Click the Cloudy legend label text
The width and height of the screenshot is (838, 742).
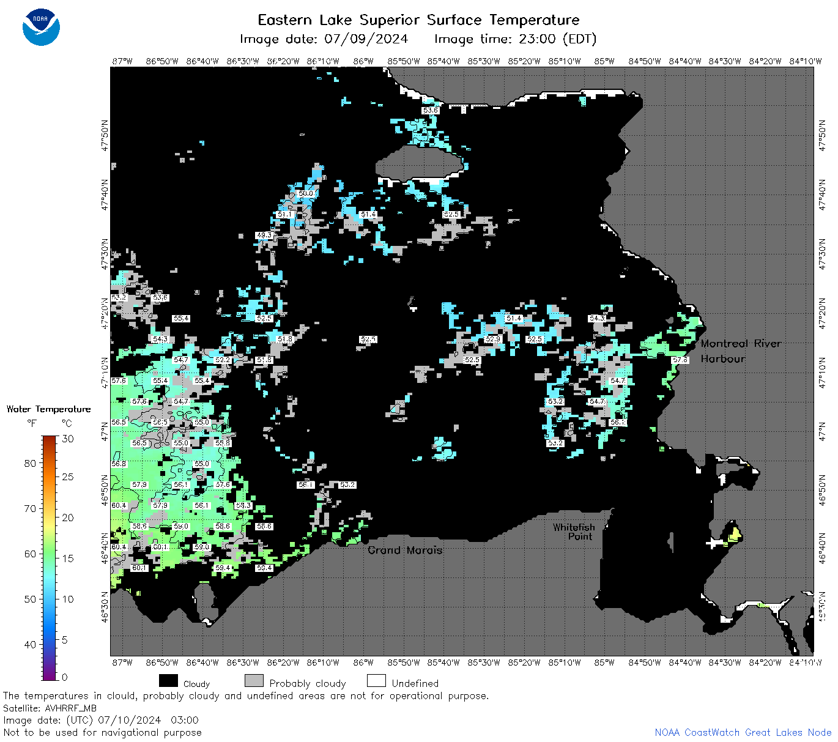click(196, 684)
